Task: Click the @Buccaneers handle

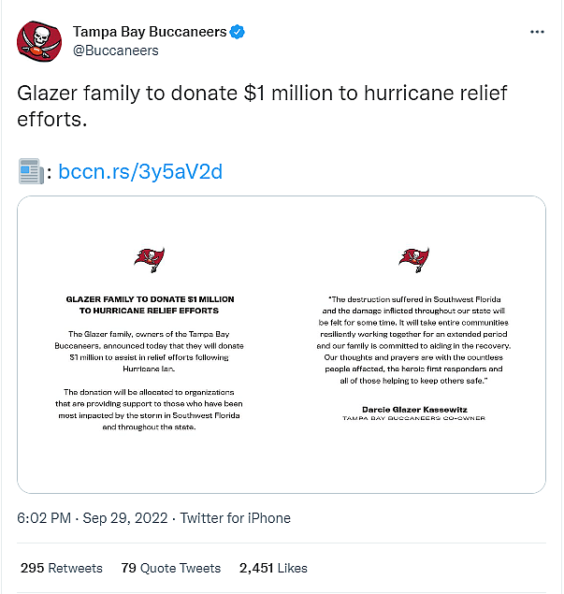Action: (x=115, y=51)
